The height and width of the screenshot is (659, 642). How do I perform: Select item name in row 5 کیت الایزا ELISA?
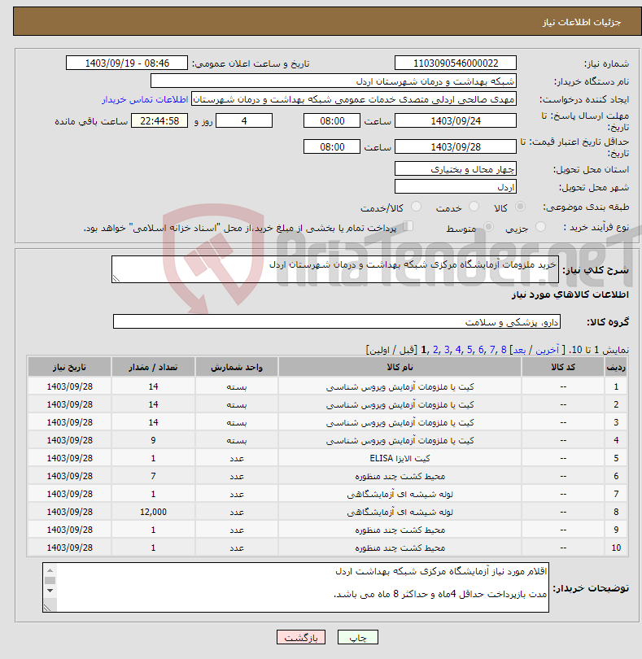coord(400,458)
